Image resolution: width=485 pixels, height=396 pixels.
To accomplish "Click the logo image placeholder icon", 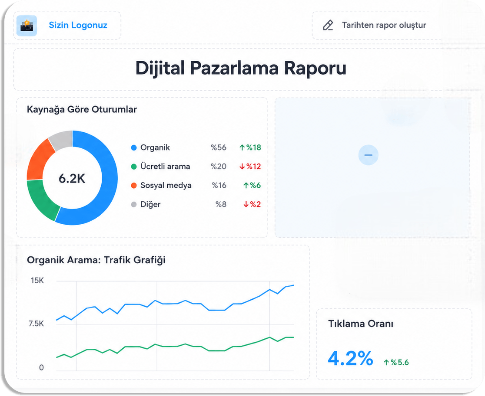I will click(x=27, y=26).
